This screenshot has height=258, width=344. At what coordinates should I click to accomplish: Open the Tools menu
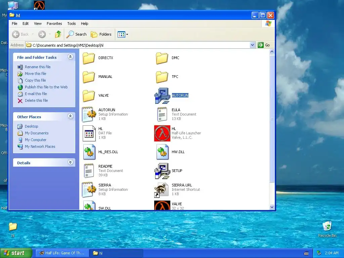click(72, 24)
